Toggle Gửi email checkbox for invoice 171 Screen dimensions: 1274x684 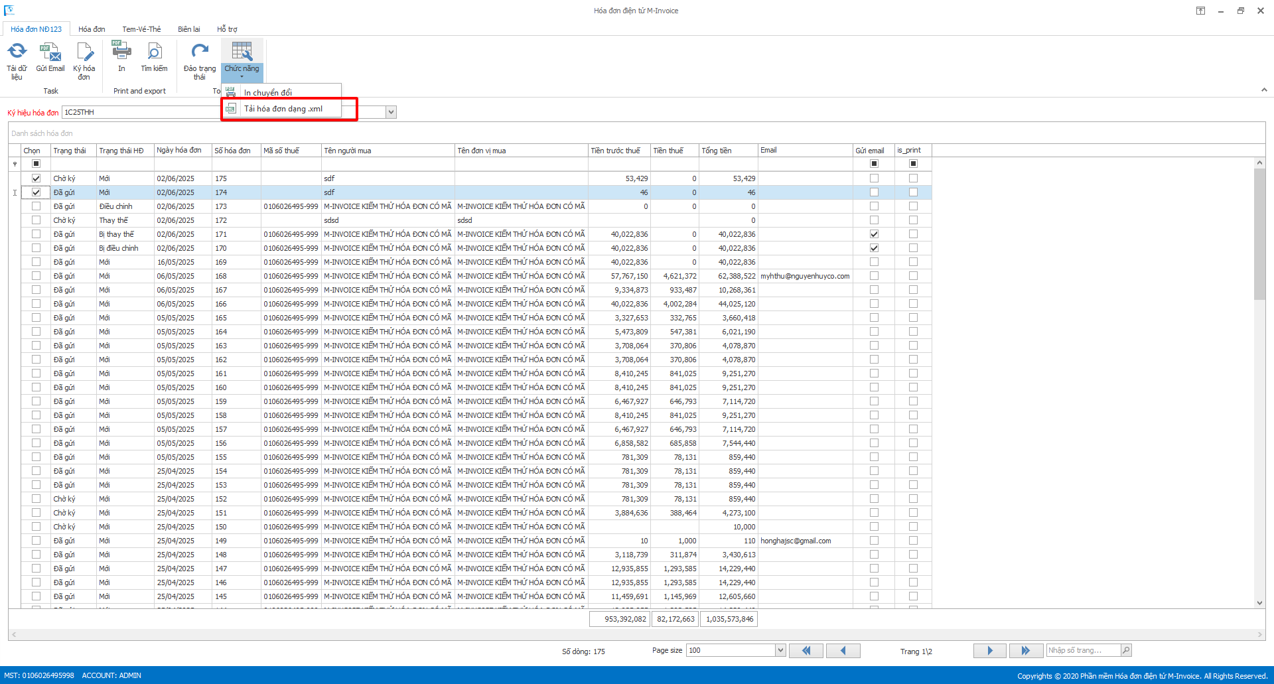coord(874,234)
